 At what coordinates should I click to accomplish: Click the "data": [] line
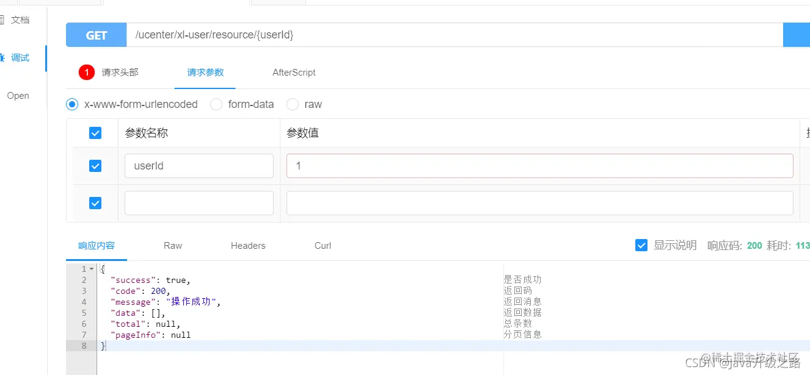point(138,313)
